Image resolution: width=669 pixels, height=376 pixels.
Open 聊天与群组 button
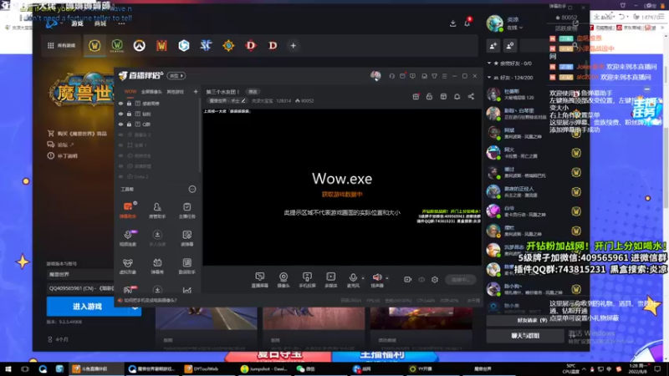pyautogui.click(x=525, y=336)
